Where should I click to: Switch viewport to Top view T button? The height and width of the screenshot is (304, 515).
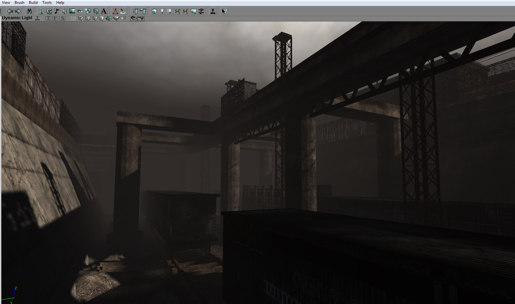click(x=48, y=18)
